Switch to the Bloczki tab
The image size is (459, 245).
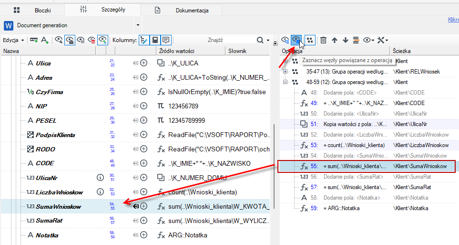pos(32,11)
